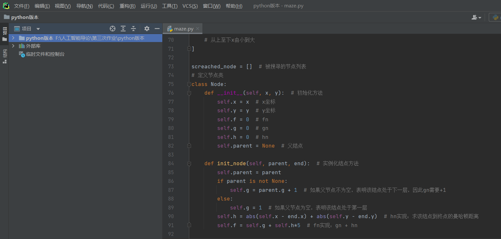Image resolution: width=501 pixels, height=239 pixels.
Task: Open the 导航(N) menu
Action: [84, 6]
